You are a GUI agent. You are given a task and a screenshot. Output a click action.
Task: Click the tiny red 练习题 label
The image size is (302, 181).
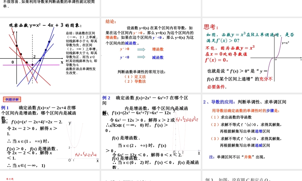[x=10, y=179]
